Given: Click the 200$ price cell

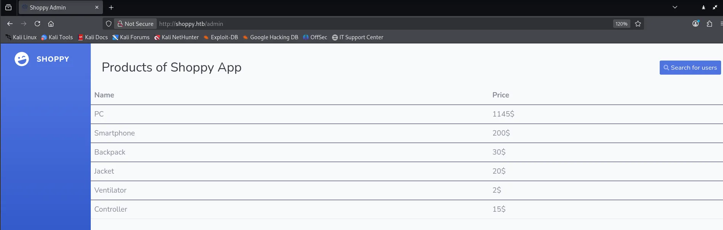Looking at the screenshot, I should (x=501, y=133).
